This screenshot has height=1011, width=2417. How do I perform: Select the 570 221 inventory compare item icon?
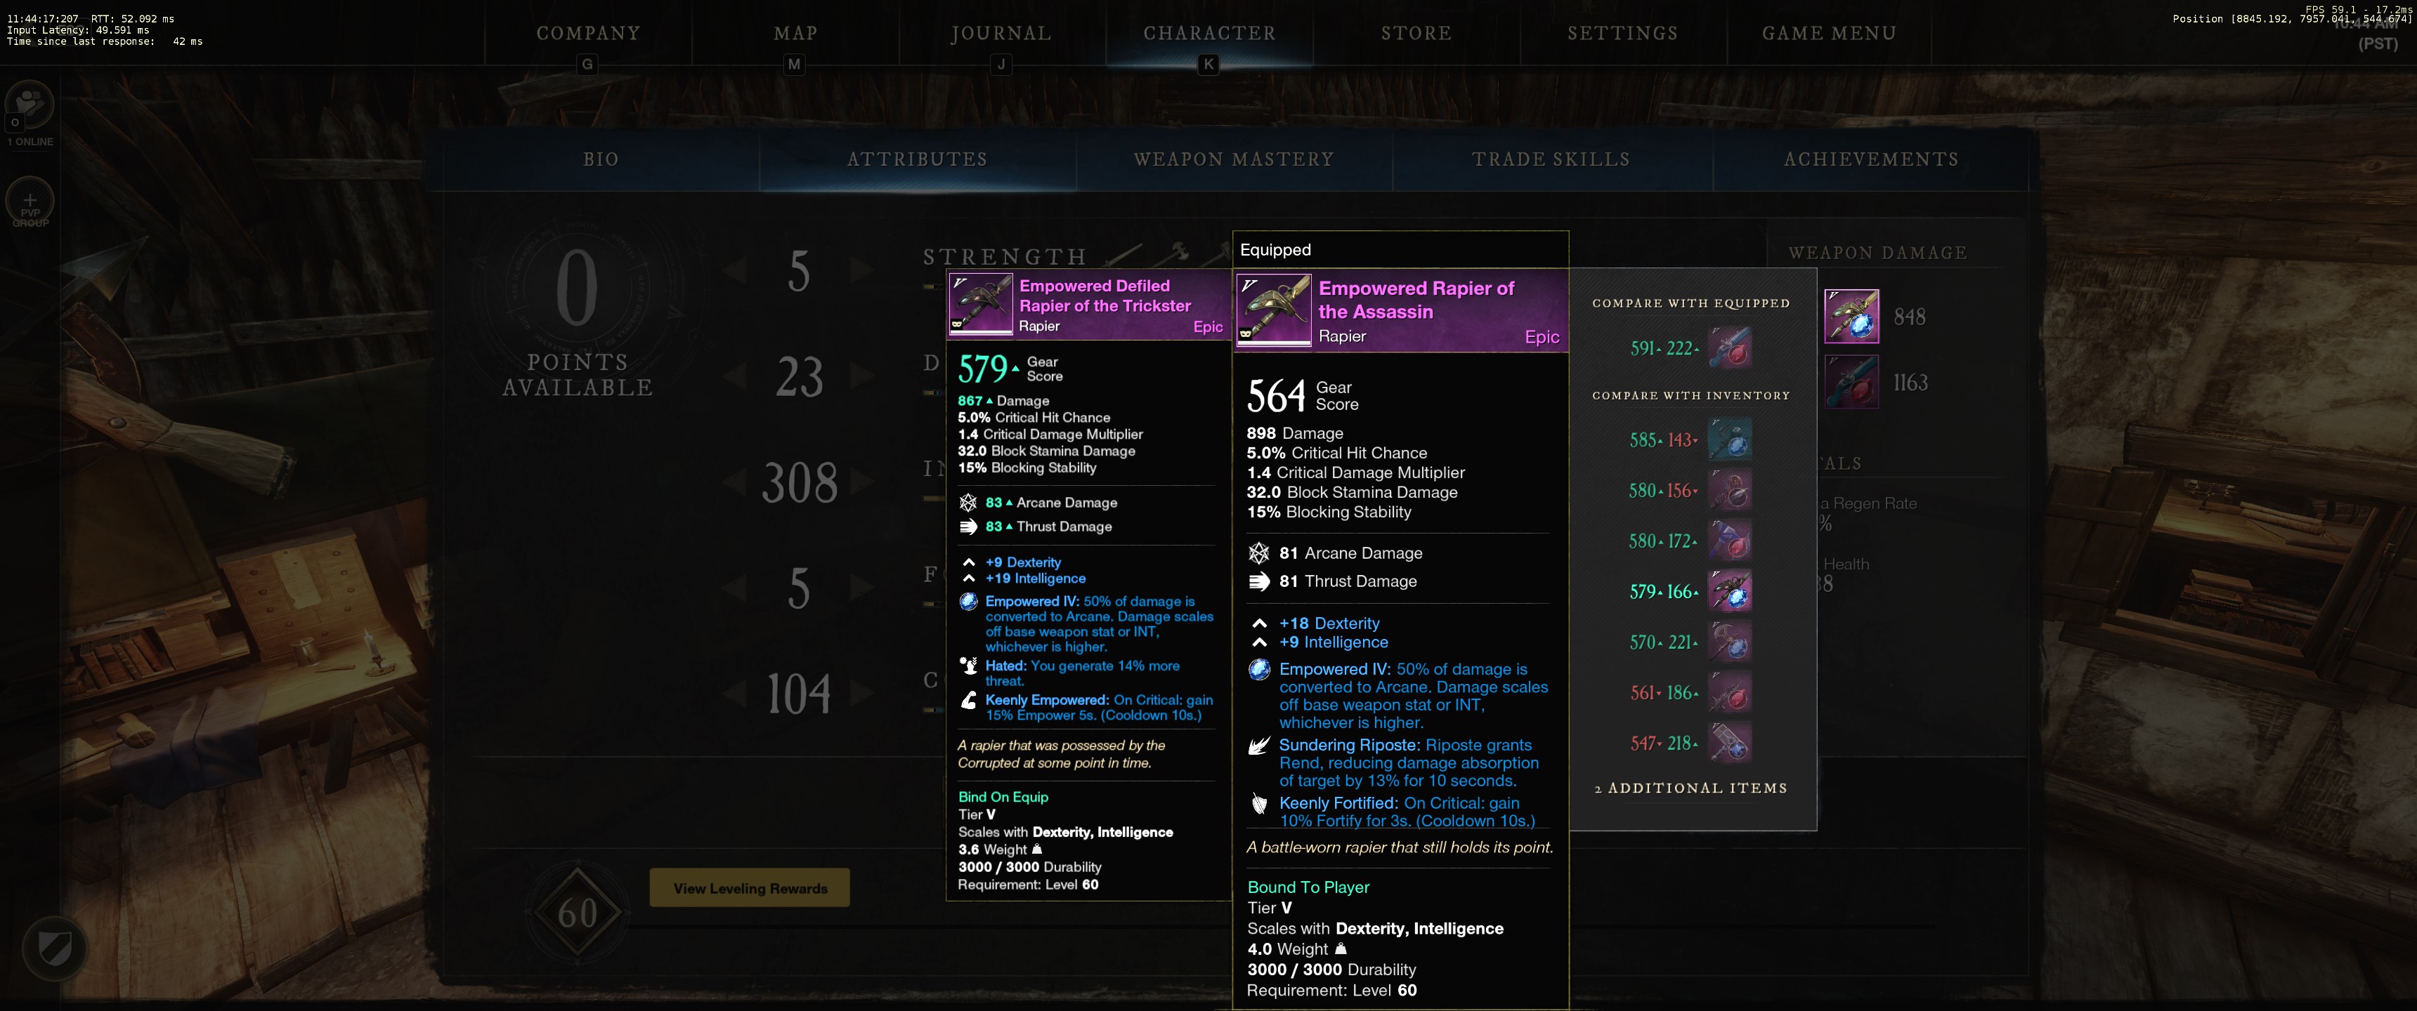(x=1729, y=642)
